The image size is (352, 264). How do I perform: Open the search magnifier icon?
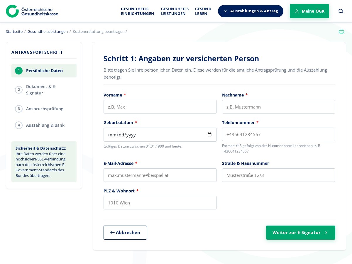(x=341, y=11)
